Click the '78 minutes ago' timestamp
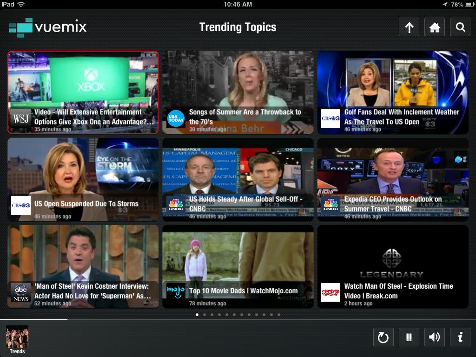 (x=208, y=303)
